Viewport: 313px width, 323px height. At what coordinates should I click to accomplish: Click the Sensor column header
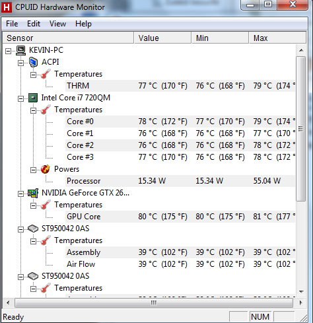tap(68, 38)
